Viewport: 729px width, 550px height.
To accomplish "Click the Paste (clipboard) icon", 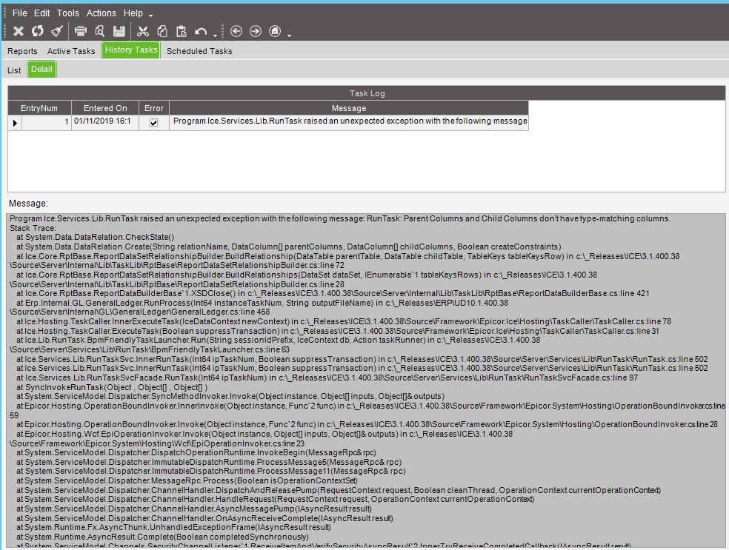I will coord(181,31).
